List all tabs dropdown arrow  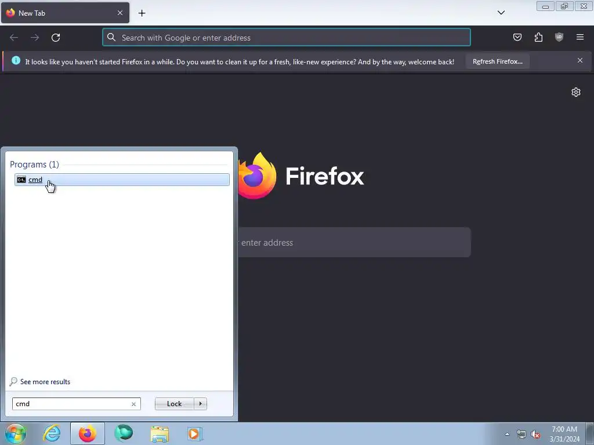[501, 13]
